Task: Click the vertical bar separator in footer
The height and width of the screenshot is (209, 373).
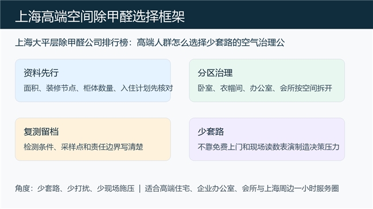Action: coord(139,188)
